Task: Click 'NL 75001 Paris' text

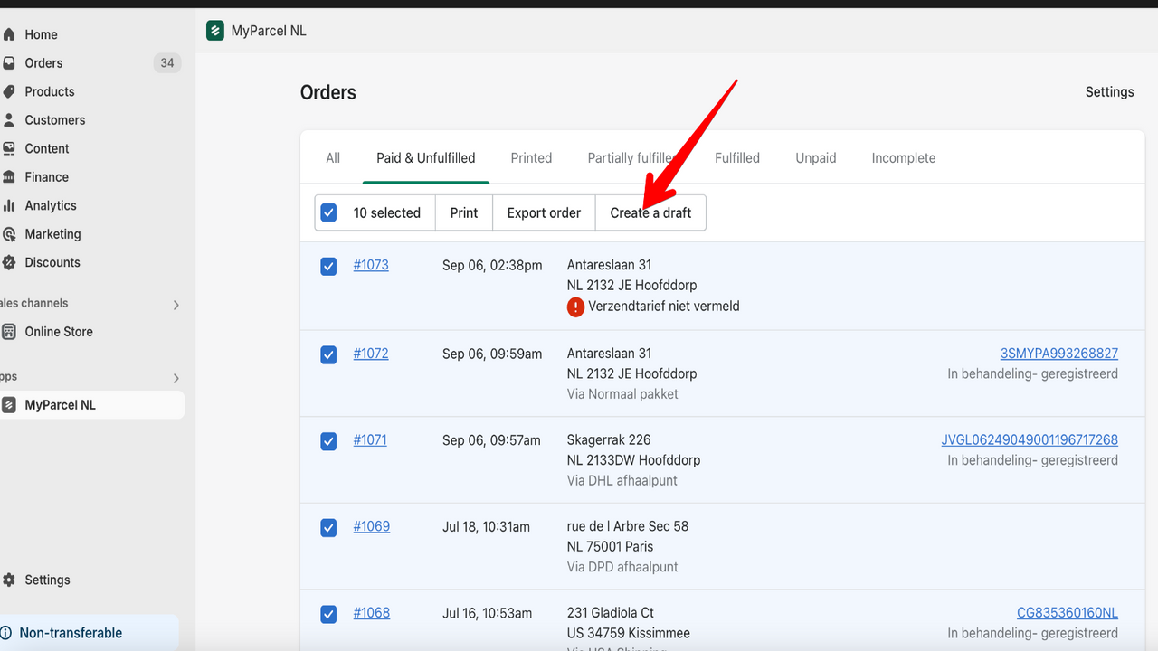Action: pyautogui.click(x=610, y=547)
